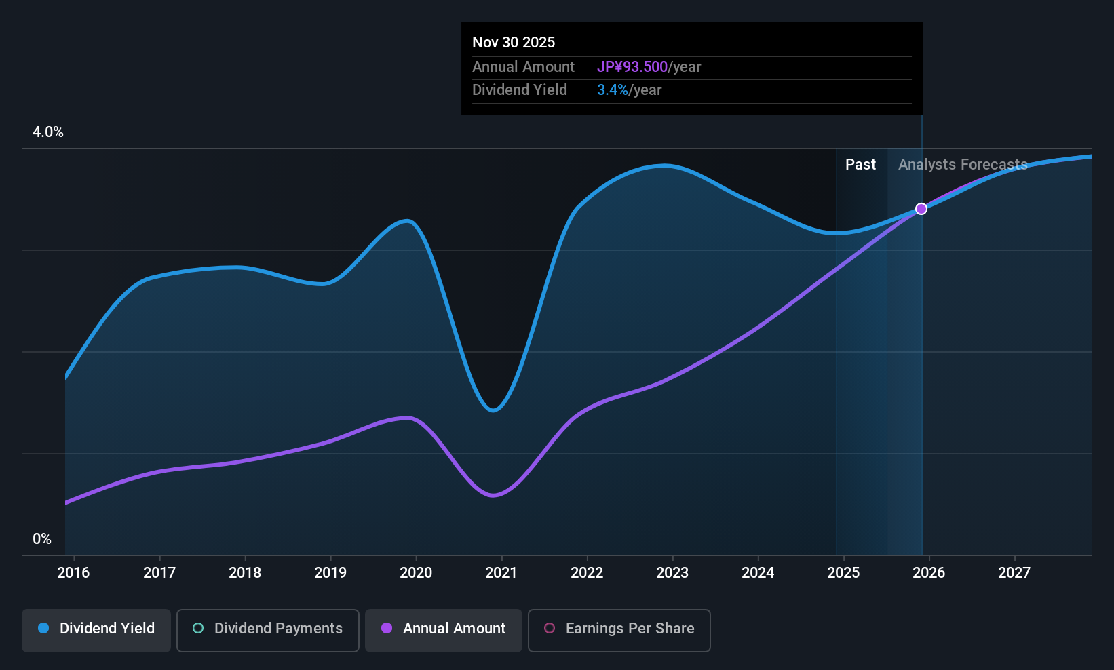Click the purple Annual Amount legend dot
This screenshot has width=1114, height=670.
click(x=387, y=628)
